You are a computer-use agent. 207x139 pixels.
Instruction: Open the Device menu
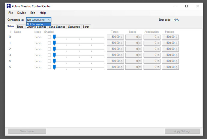point(21,13)
